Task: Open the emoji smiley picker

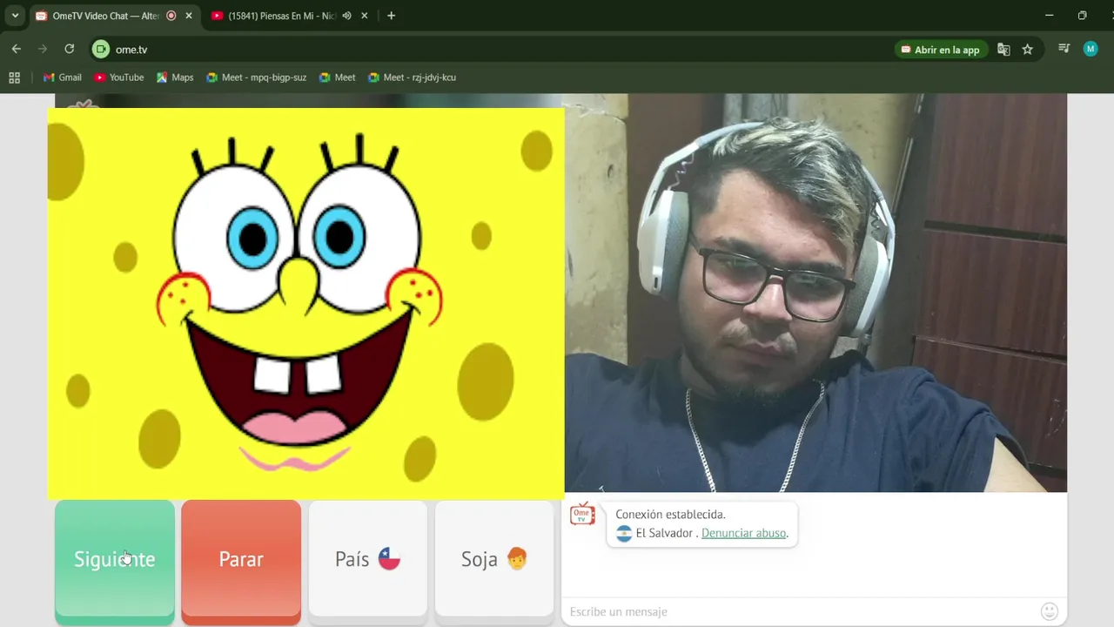Action: tap(1050, 611)
